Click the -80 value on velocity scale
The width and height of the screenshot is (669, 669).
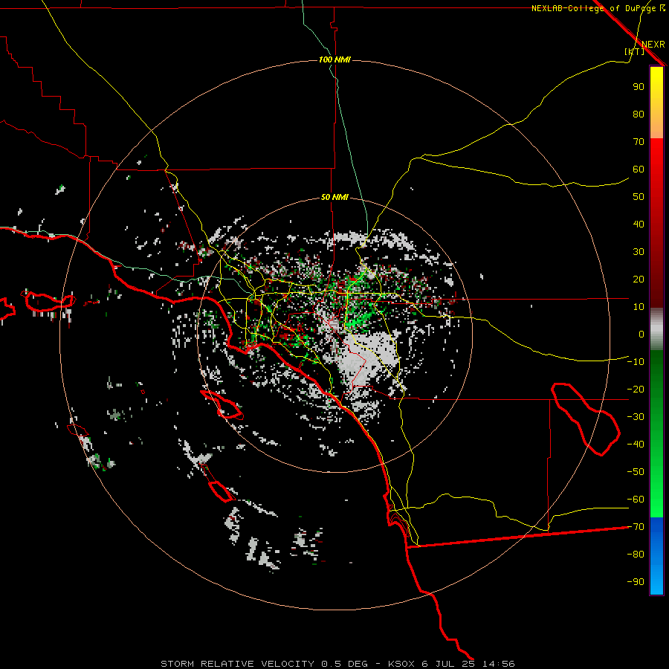pos(636,555)
